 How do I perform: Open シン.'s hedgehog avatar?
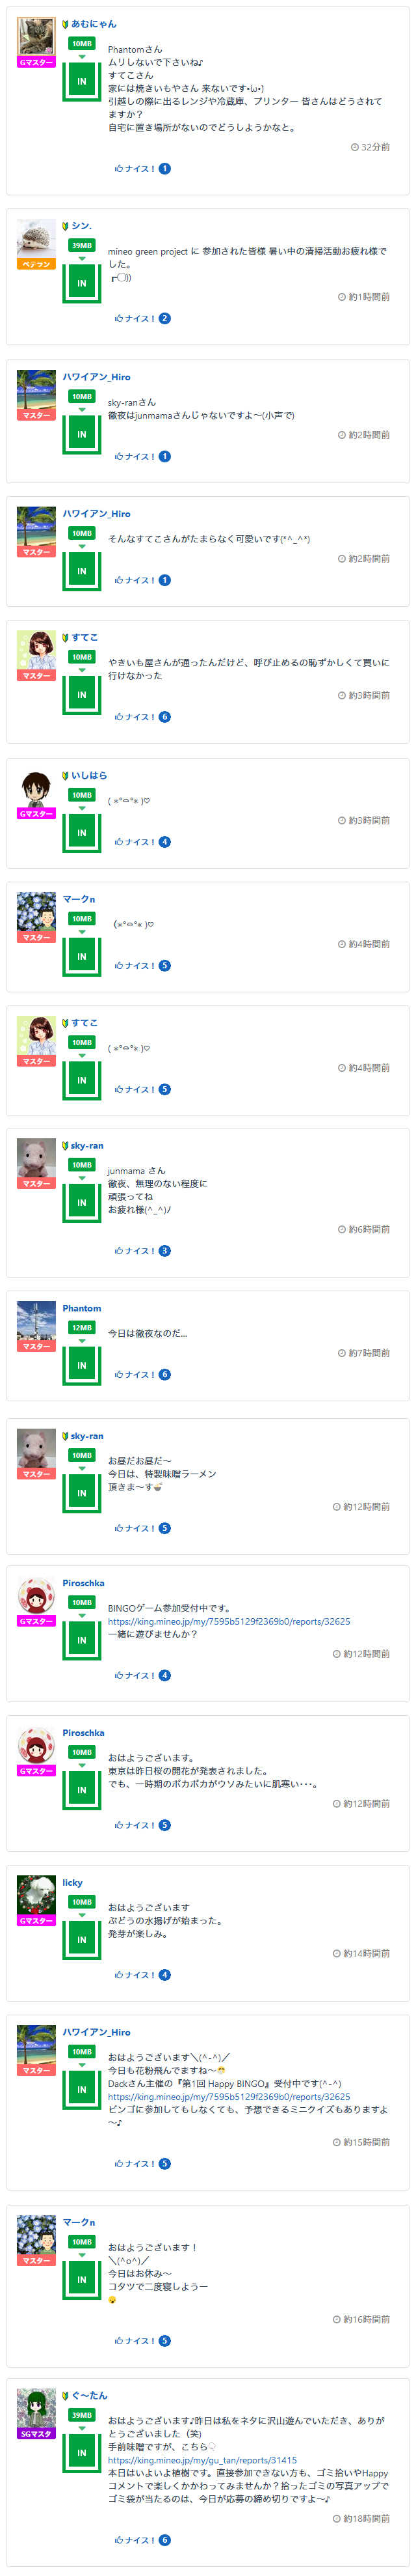click(36, 239)
